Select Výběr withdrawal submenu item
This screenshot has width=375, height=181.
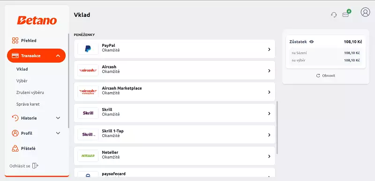22,81
